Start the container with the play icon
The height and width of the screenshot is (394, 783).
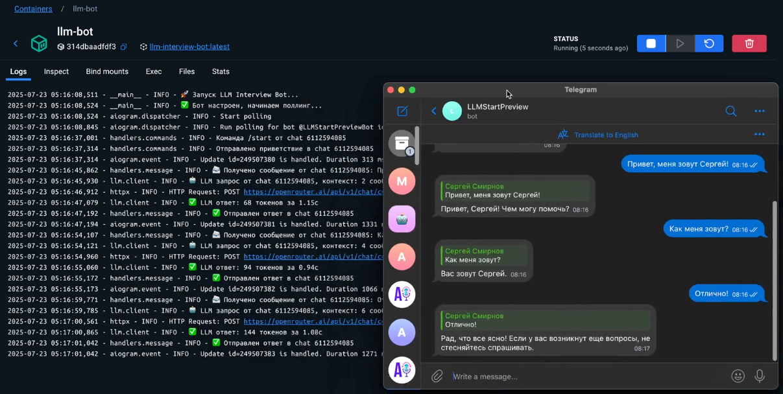[680, 43]
